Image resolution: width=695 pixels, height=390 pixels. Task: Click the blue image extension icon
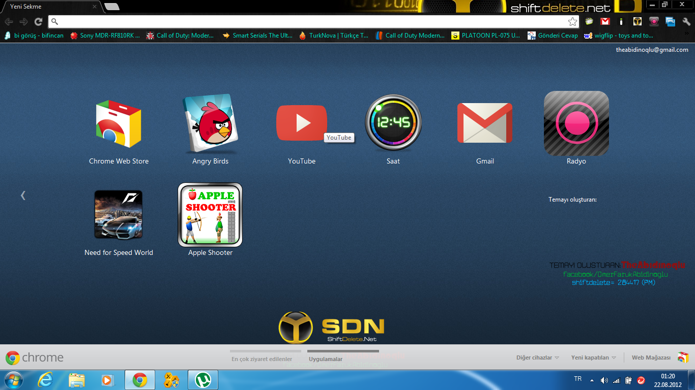point(670,21)
